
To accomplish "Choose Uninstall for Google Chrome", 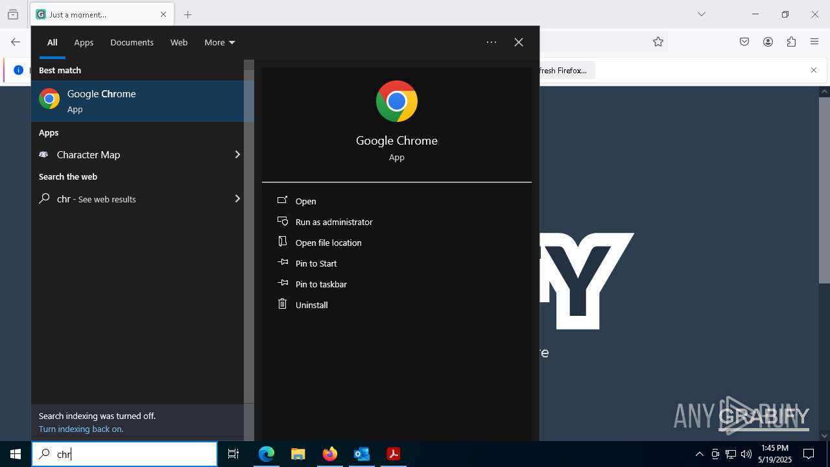I will [x=311, y=305].
